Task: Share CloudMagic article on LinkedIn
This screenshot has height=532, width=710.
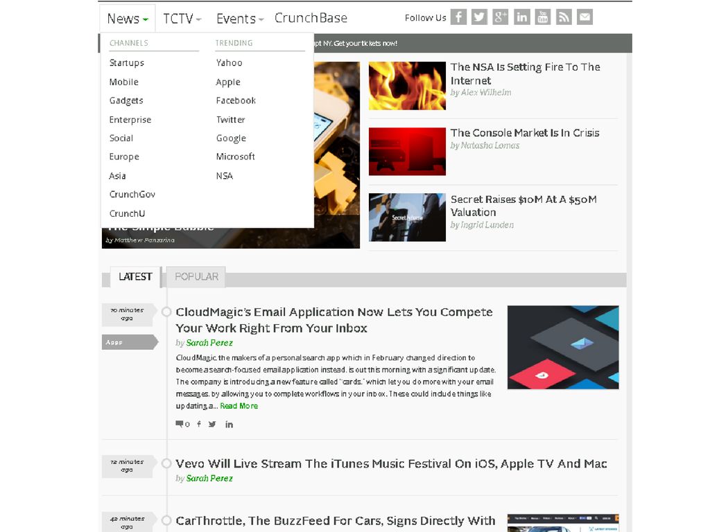Action: pos(229,425)
